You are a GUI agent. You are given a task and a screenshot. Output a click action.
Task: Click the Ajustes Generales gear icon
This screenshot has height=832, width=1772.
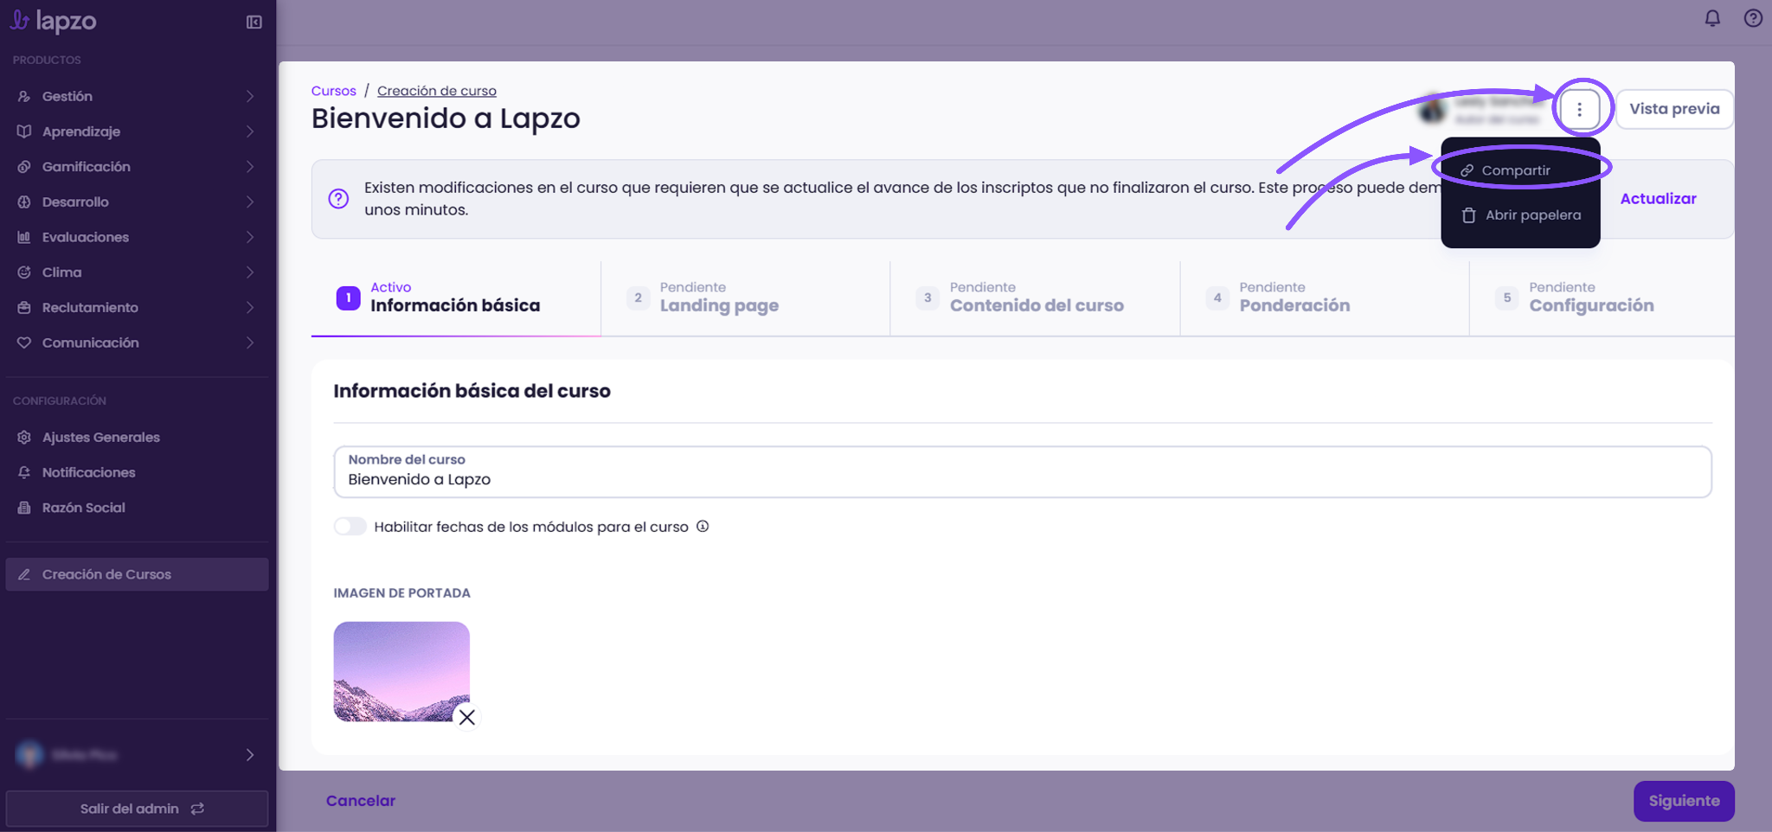(24, 437)
